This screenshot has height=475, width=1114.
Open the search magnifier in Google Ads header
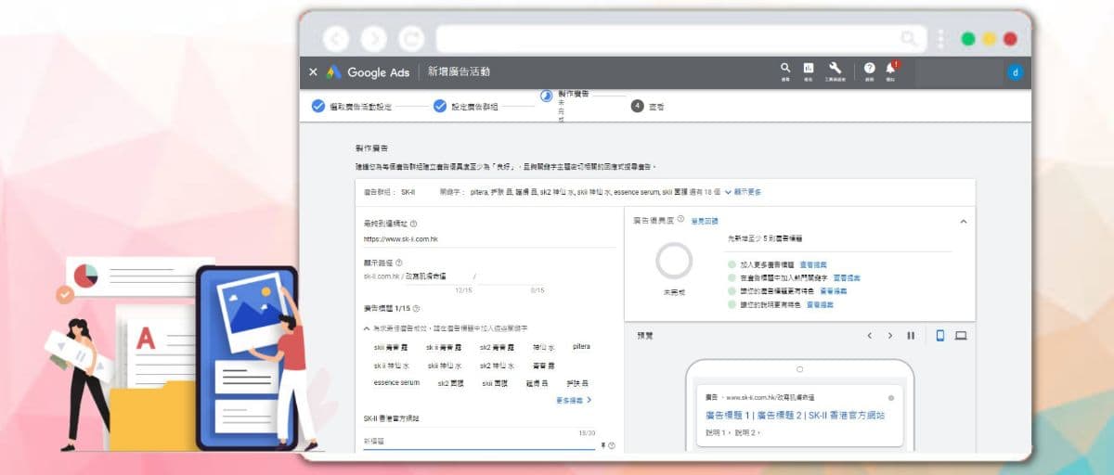785,70
